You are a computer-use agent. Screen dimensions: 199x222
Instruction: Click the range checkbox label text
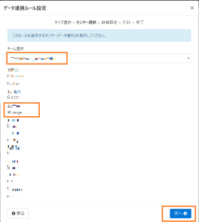[x=17, y=113]
